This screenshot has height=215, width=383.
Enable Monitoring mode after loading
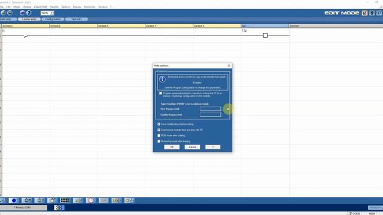tap(159, 142)
